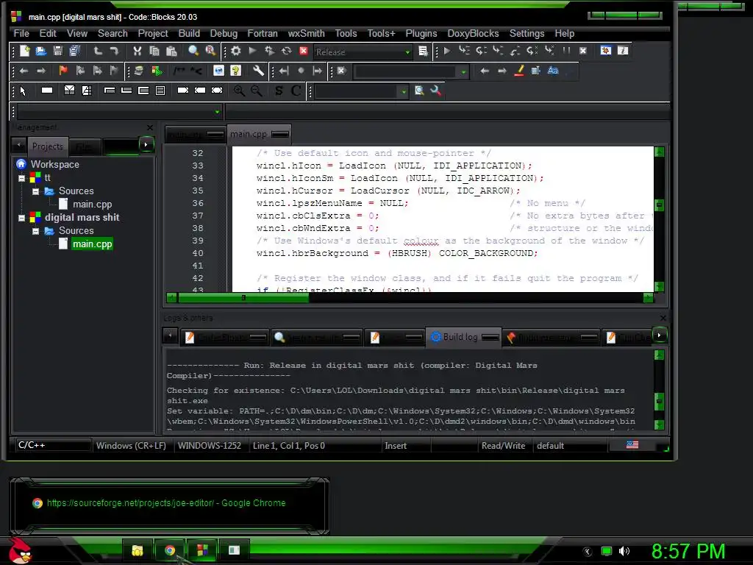The height and width of the screenshot is (565, 753).
Task: Select the Workspace root node
Action: coord(54,164)
